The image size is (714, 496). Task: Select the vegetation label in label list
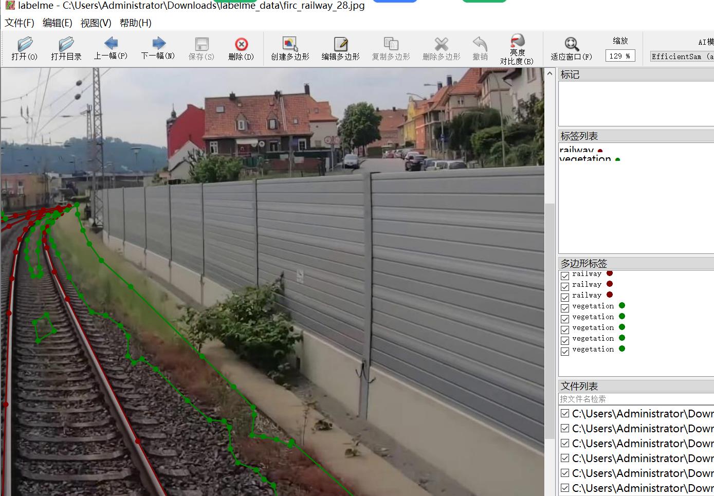pos(585,159)
